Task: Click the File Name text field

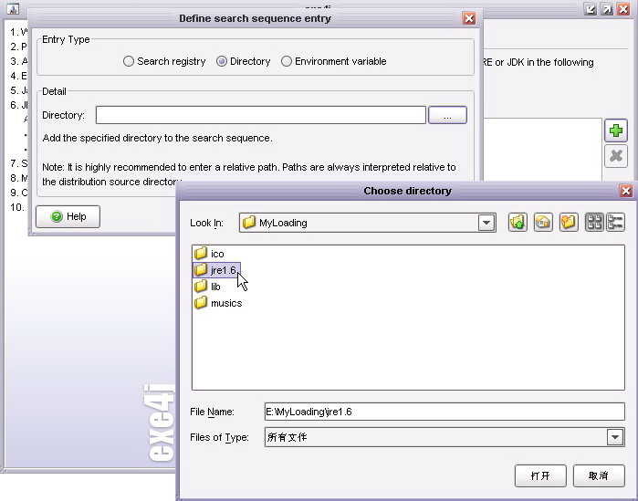Action: pyautogui.click(x=445, y=412)
